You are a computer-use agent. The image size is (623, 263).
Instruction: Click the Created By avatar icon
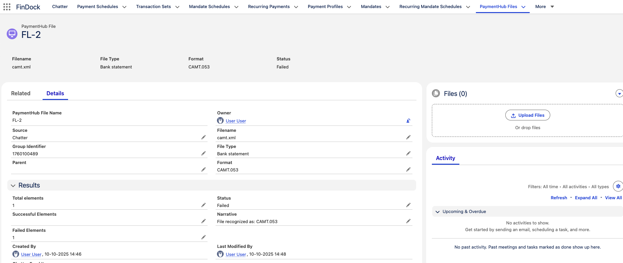click(16, 254)
